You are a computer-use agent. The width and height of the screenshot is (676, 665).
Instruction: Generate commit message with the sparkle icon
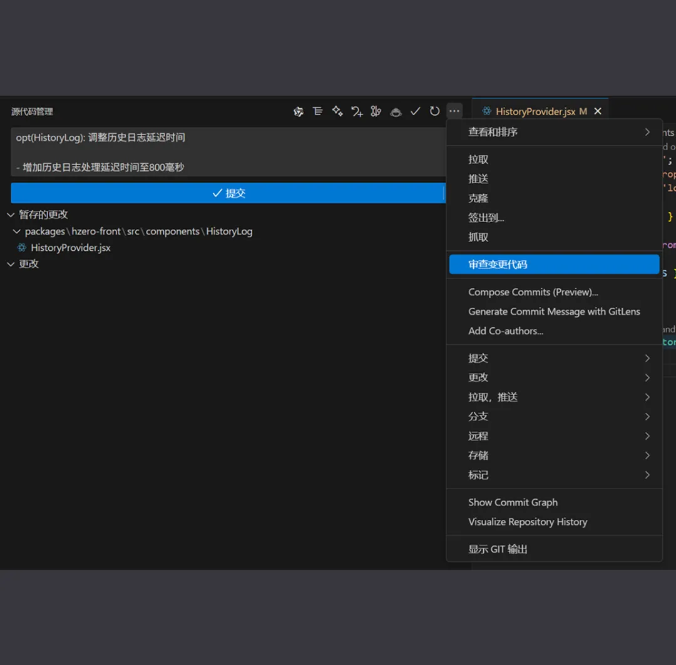pos(337,111)
